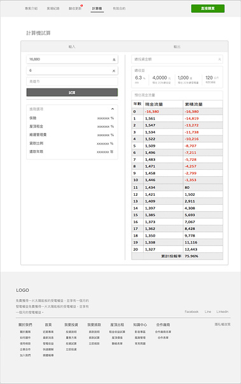Viewport: 241px width, 384px height.
Task: Click the 關於我們 footer heading
Action: click(x=25, y=325)
